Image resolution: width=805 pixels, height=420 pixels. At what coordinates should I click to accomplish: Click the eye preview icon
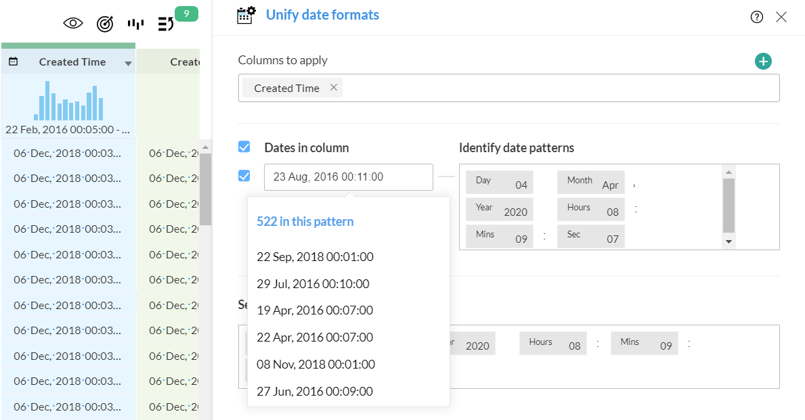coord(73,24)
